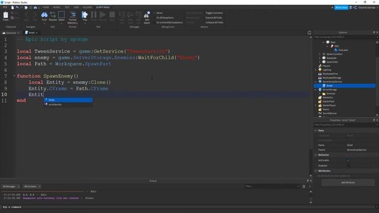379x213 pixels.
Task: Toggle the Archivable checkbox
Action: [x=348, y=160]
